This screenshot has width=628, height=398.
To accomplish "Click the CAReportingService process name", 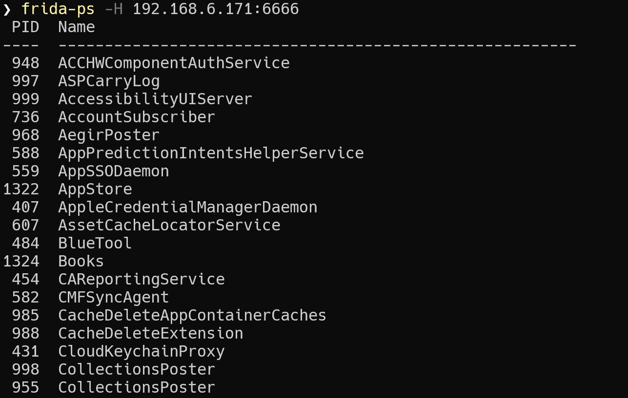I will click(x=142, y=279).
